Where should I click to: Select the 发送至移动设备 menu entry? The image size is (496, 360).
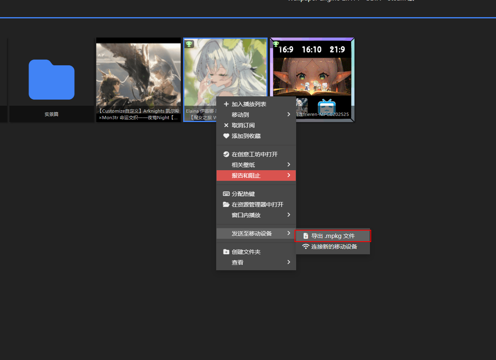(x=256, y=233)
